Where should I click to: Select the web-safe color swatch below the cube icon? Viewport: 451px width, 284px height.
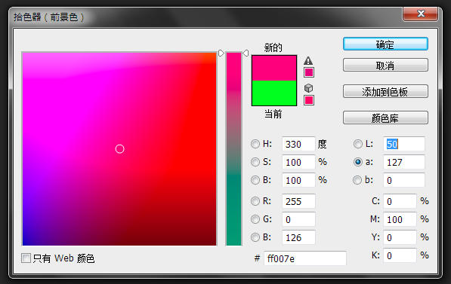click(309, 100)
